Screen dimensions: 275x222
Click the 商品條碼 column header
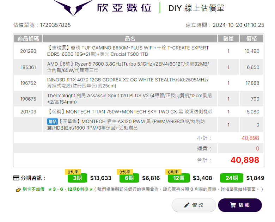click(x=28, y=38)
